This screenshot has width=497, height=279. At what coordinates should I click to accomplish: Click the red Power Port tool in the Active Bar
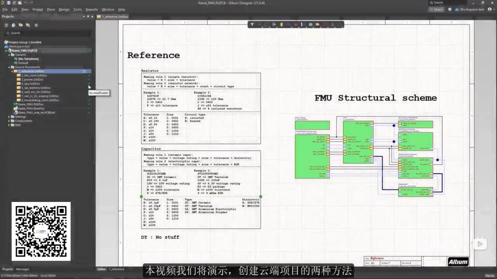296,25
